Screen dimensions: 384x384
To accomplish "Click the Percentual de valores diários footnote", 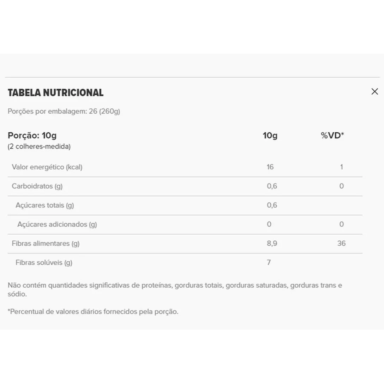I will [x=93, y=312].
